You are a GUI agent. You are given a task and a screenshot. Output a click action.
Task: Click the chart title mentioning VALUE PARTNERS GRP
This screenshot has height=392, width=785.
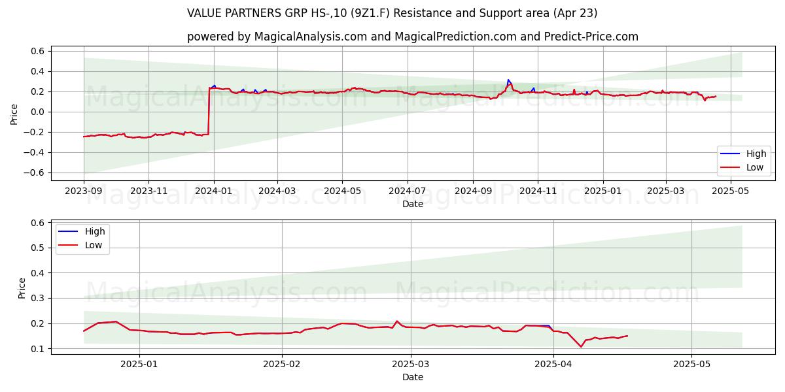click(392, 13)
